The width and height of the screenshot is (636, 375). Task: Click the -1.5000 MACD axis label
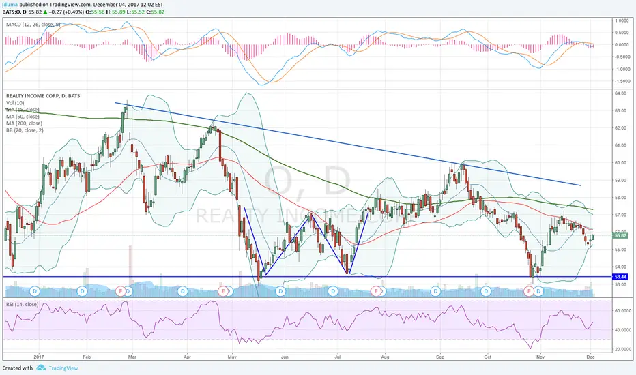[622, 82]
